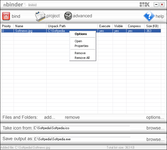Click the Save output as path field
Viewport: 167px width, 150px height.
[82, 139]
